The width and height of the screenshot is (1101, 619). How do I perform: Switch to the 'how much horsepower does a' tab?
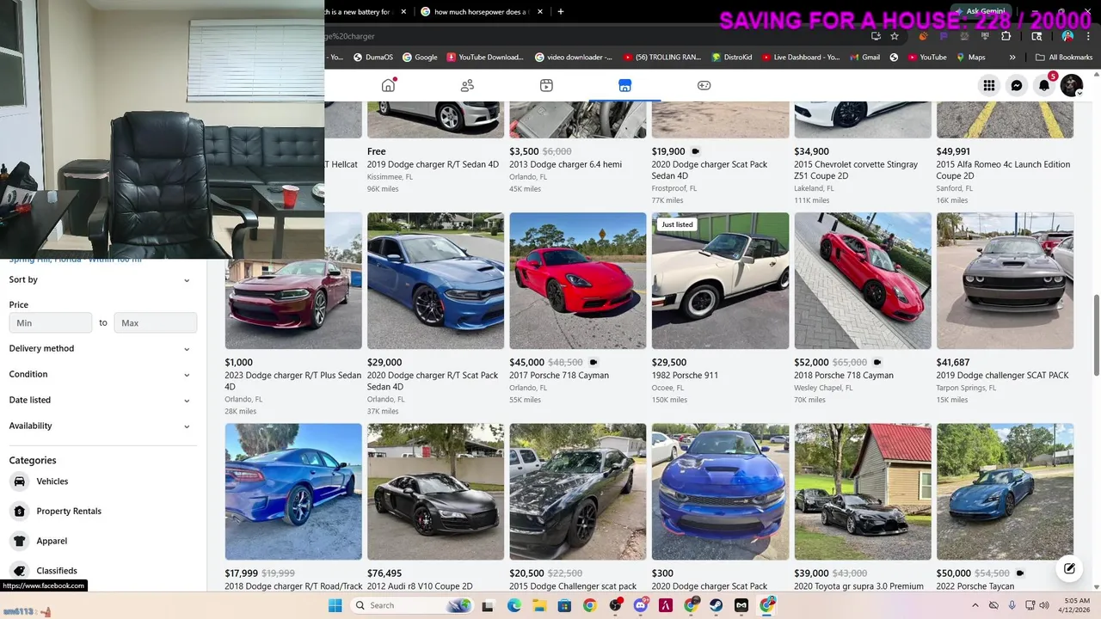[x=482, y=12]
